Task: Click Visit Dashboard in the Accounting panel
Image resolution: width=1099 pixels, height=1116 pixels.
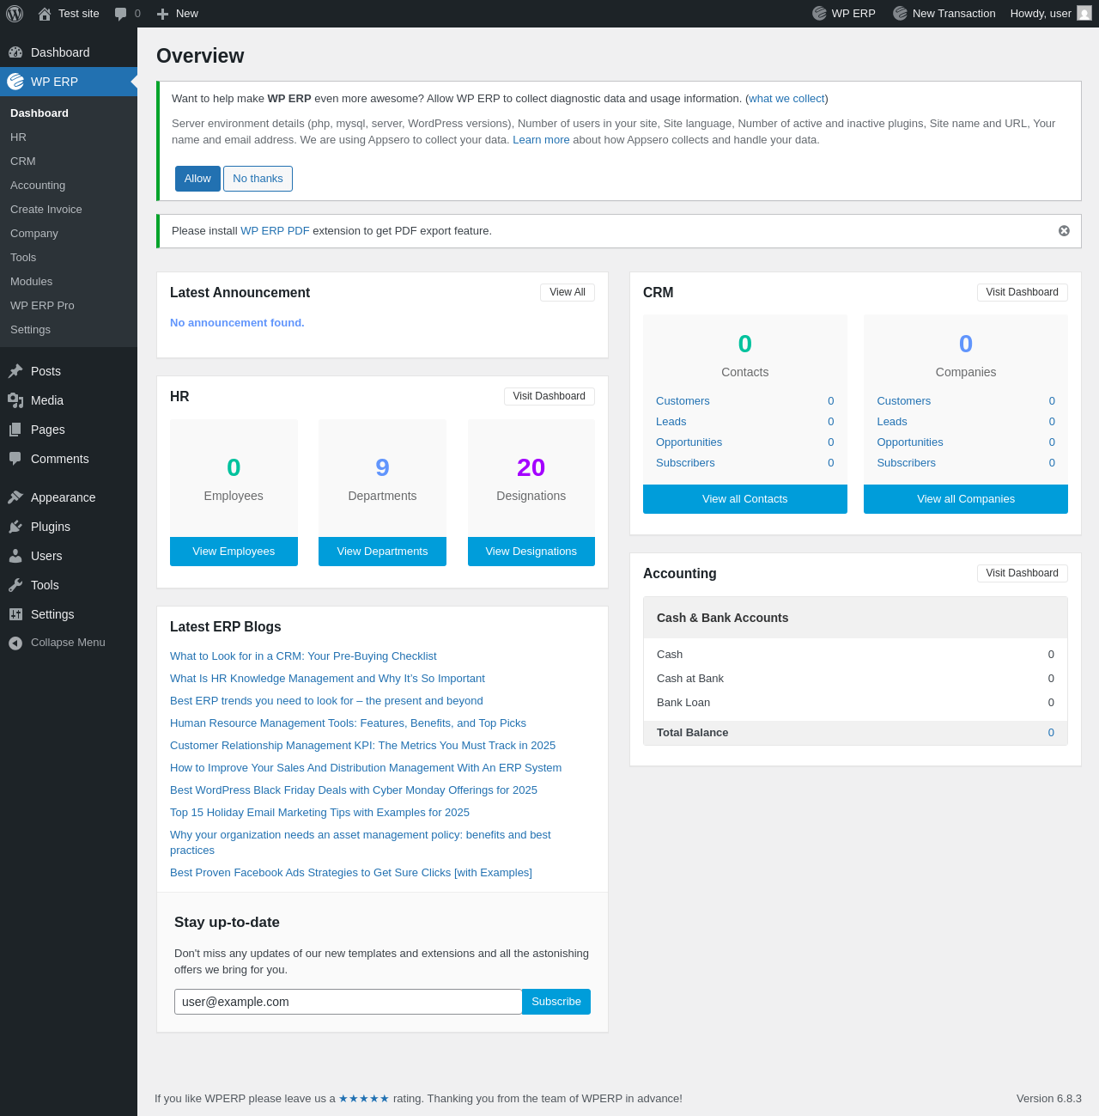Action: pos(1023,573)
